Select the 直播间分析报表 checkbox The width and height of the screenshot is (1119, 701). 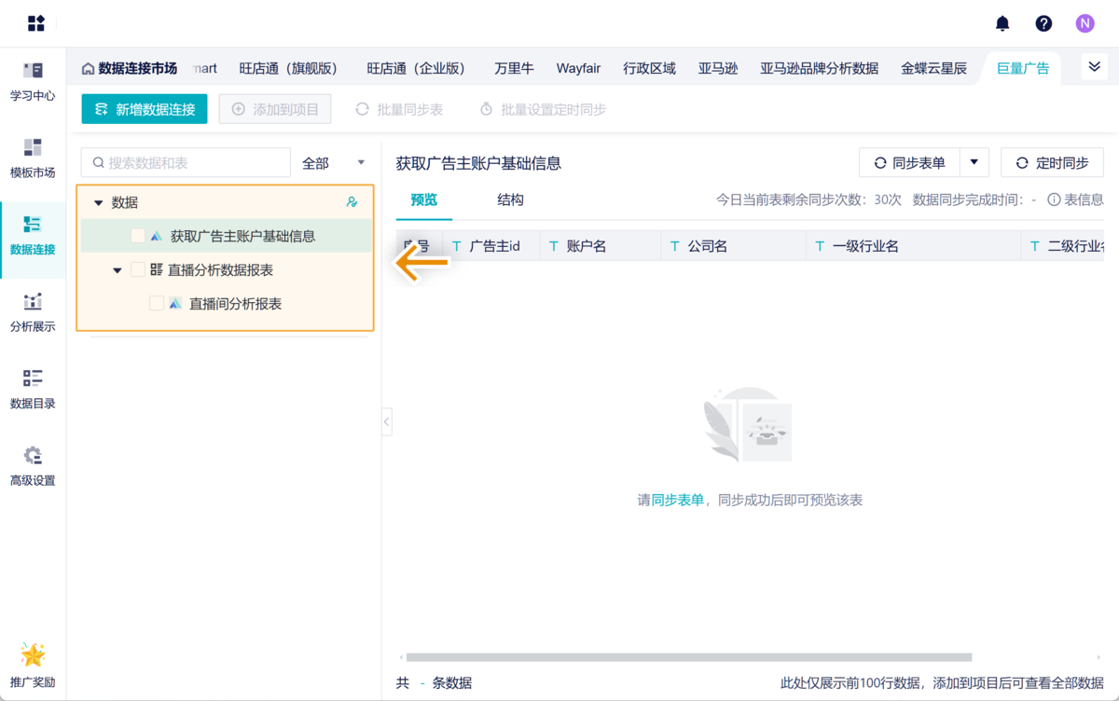[x=157, y=302]
